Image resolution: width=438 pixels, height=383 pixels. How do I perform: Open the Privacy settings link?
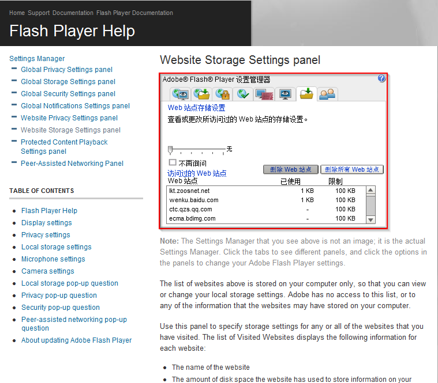coord(46,235)
